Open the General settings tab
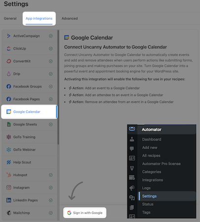Image resolution: width=200 pixels, height=222 pixels. click(x=10, y=18)
